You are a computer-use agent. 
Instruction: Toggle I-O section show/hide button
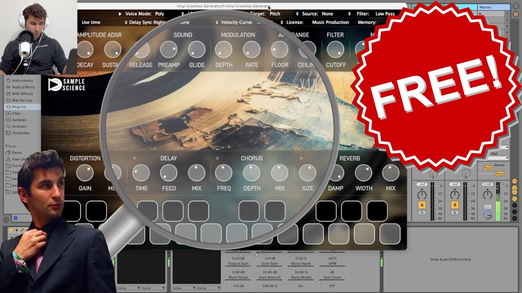coord(515,181)
